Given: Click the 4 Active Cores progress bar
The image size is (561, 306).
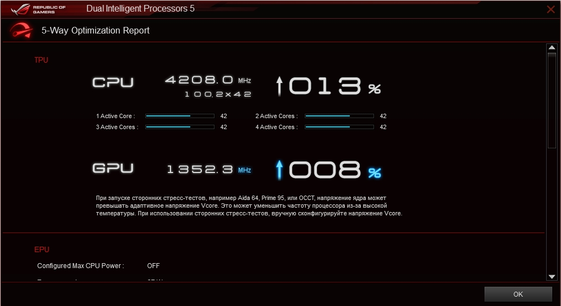Looking at the screenshot, I should [339, 127].
